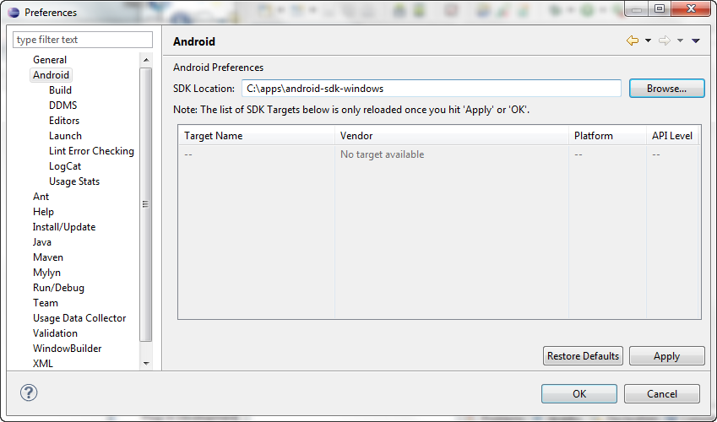
Task: Click the Eclipse icon in the title bar
Action: [x=14, y=13]
